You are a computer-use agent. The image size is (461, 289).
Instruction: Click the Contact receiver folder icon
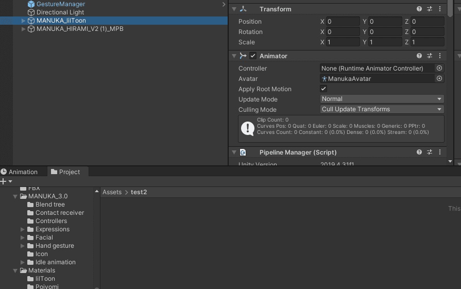tap(30, 213)
